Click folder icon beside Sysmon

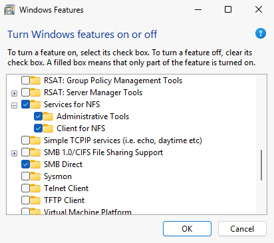[x=35, y=176]
